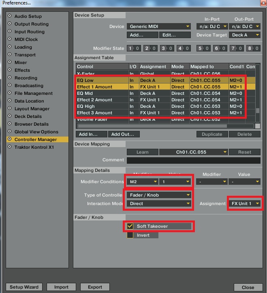Open Broadcasting settings
Viewport: 267px width, 293px height.
29,86
